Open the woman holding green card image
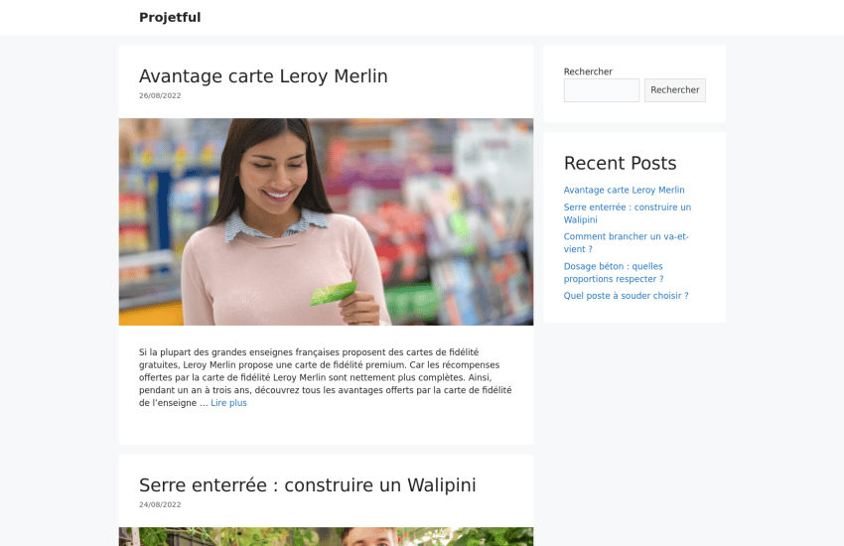The height and width of the screenshot is (546, 844). (326, 221)
